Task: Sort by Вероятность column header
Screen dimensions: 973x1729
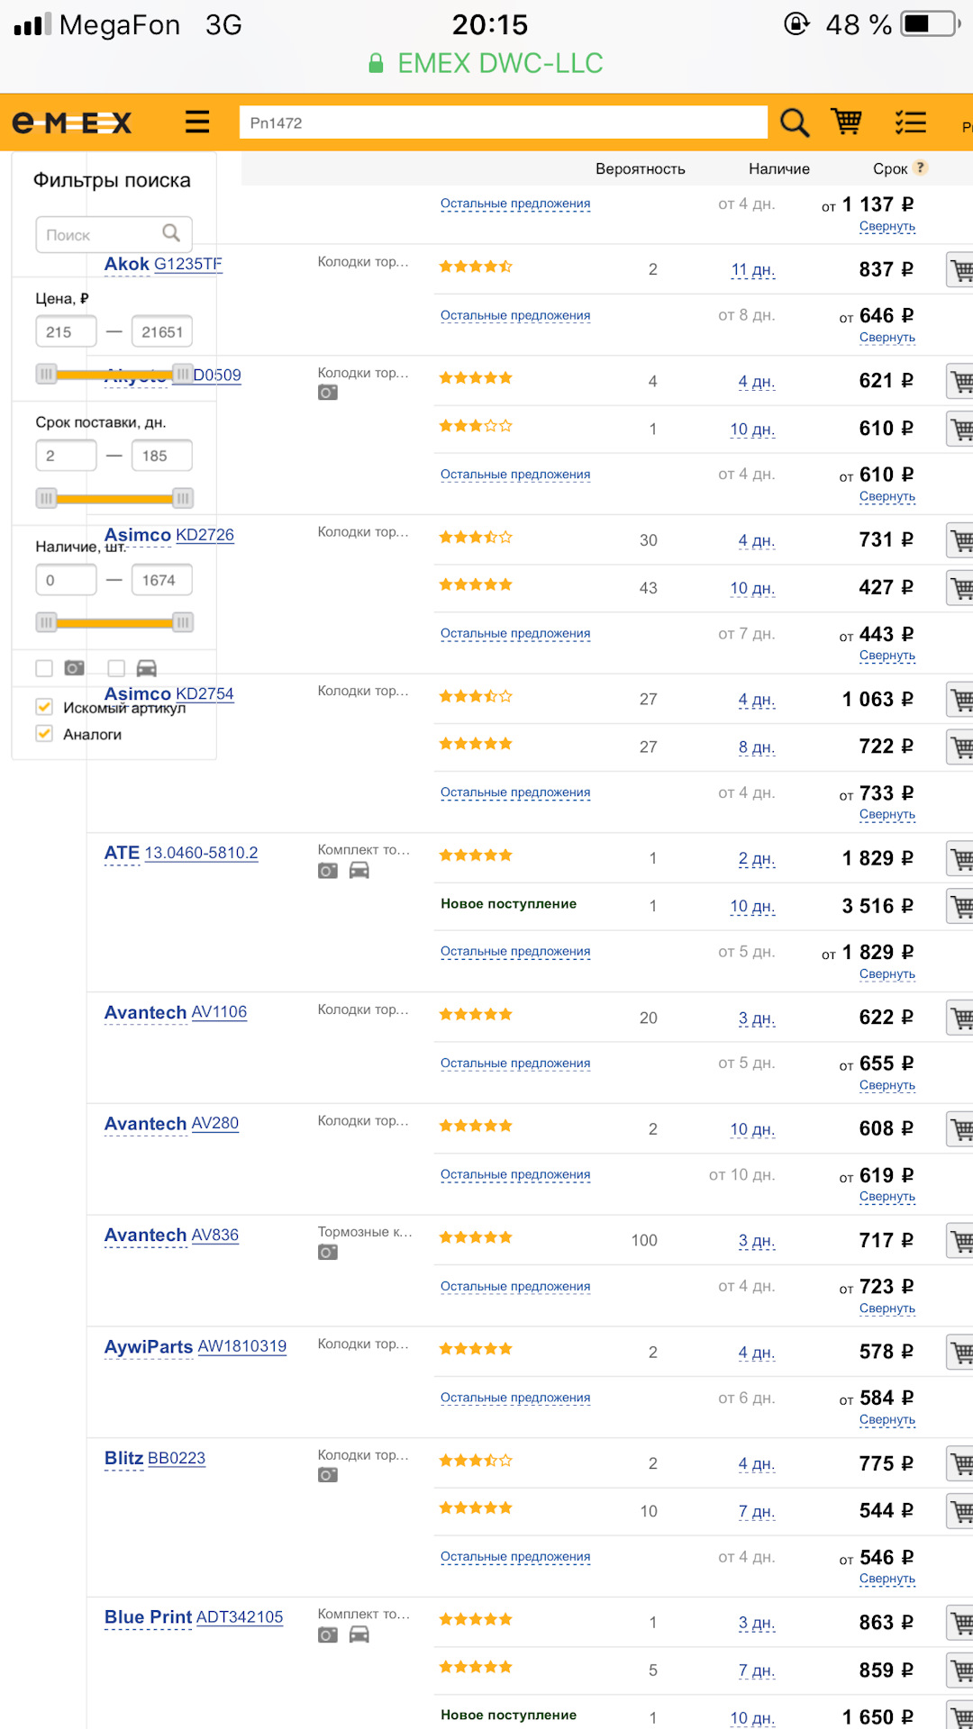Action: click(x=640, y=168)
